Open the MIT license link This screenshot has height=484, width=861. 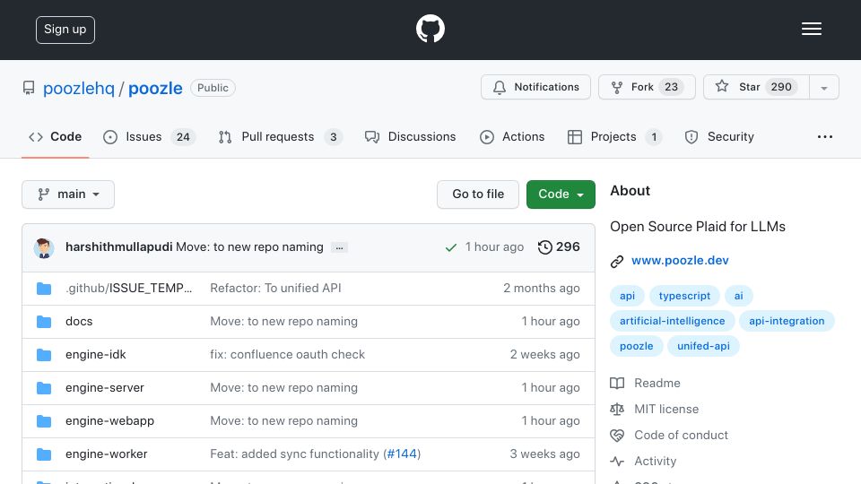point(666,409)
